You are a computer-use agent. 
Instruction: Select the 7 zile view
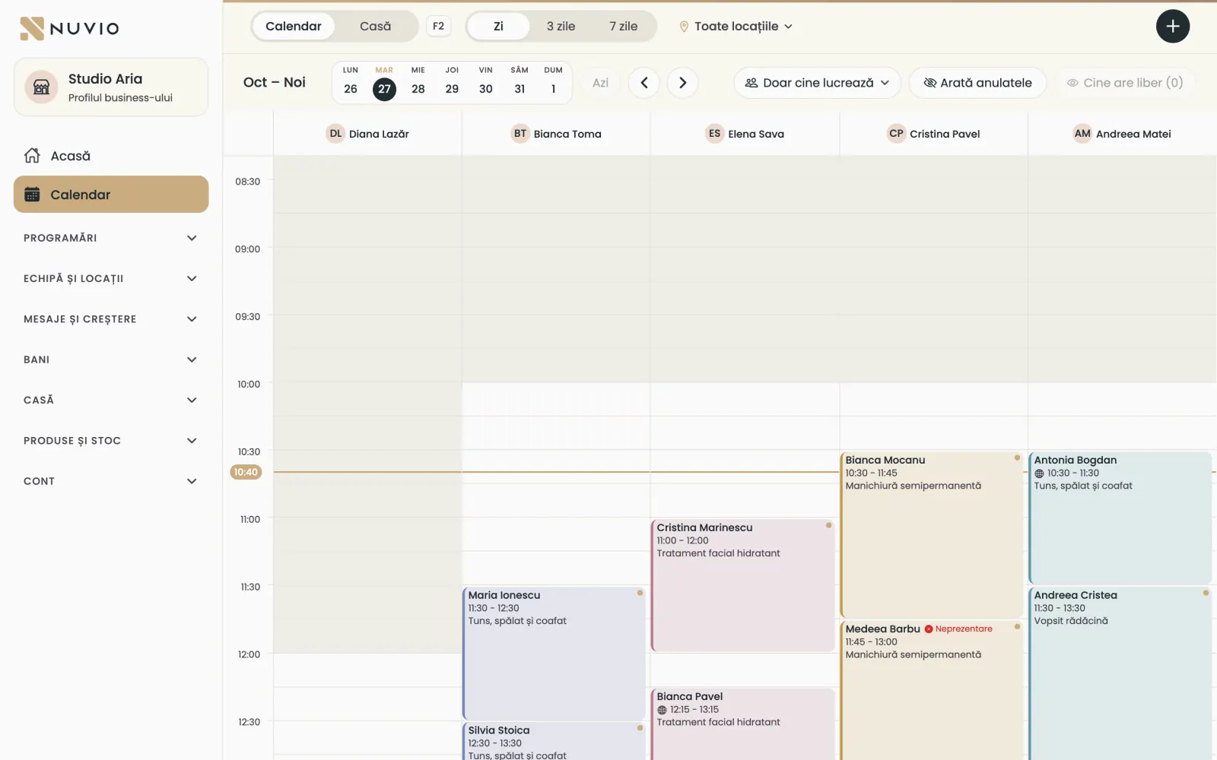(x=623, y=26)
